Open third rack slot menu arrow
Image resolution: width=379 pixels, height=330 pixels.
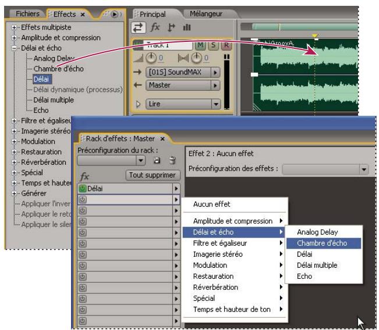pos(176,211)
